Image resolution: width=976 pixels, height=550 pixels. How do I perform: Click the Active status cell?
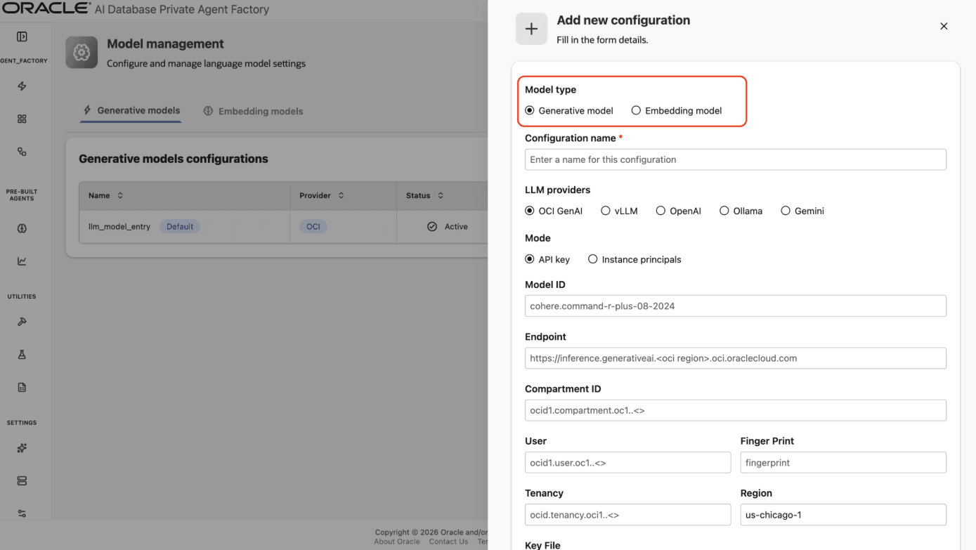(447, 227)
